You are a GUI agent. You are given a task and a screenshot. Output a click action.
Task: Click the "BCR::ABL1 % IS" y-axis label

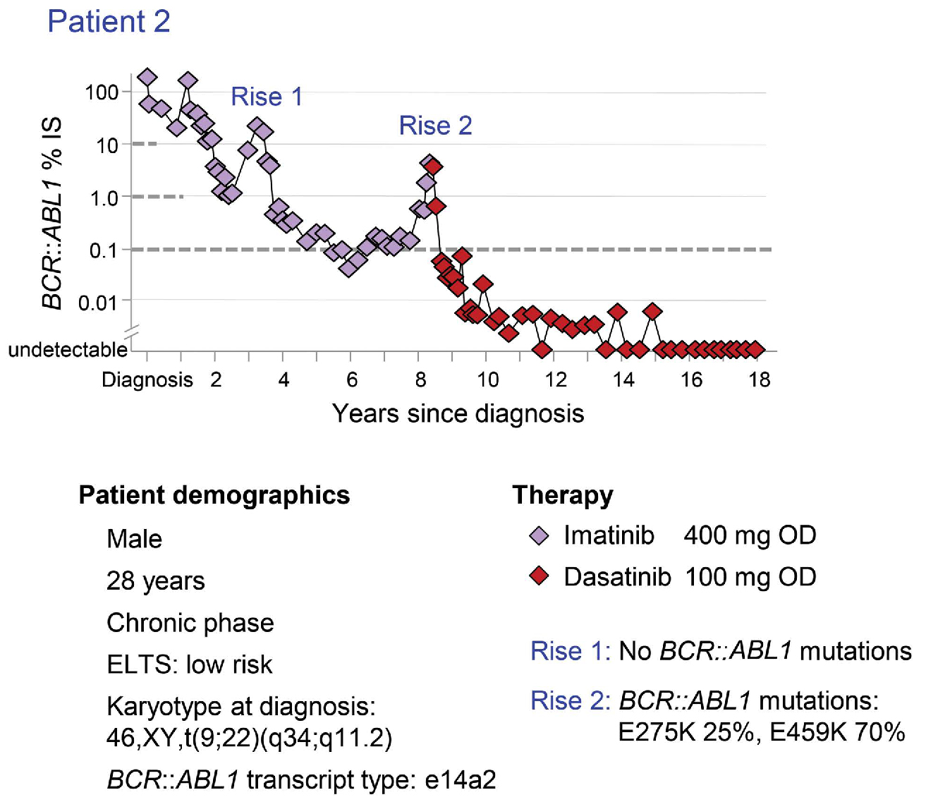click(52, 213)
